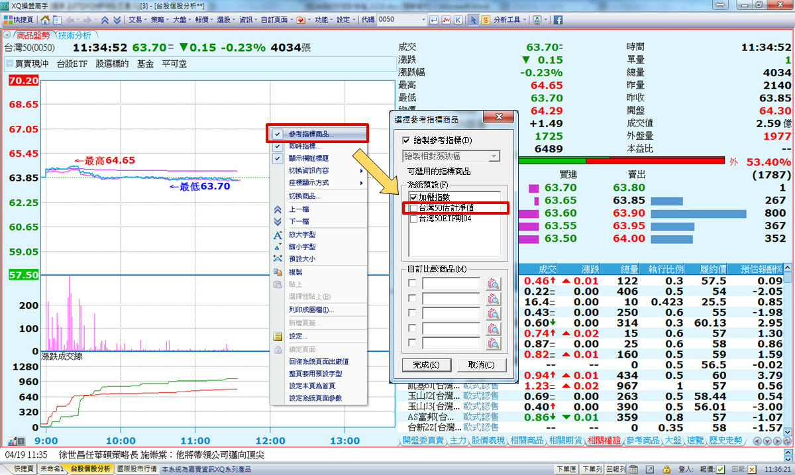795x475 pixels.
Task: Expand the 切換資訊內容 submenu
Action: coord(319,171)
